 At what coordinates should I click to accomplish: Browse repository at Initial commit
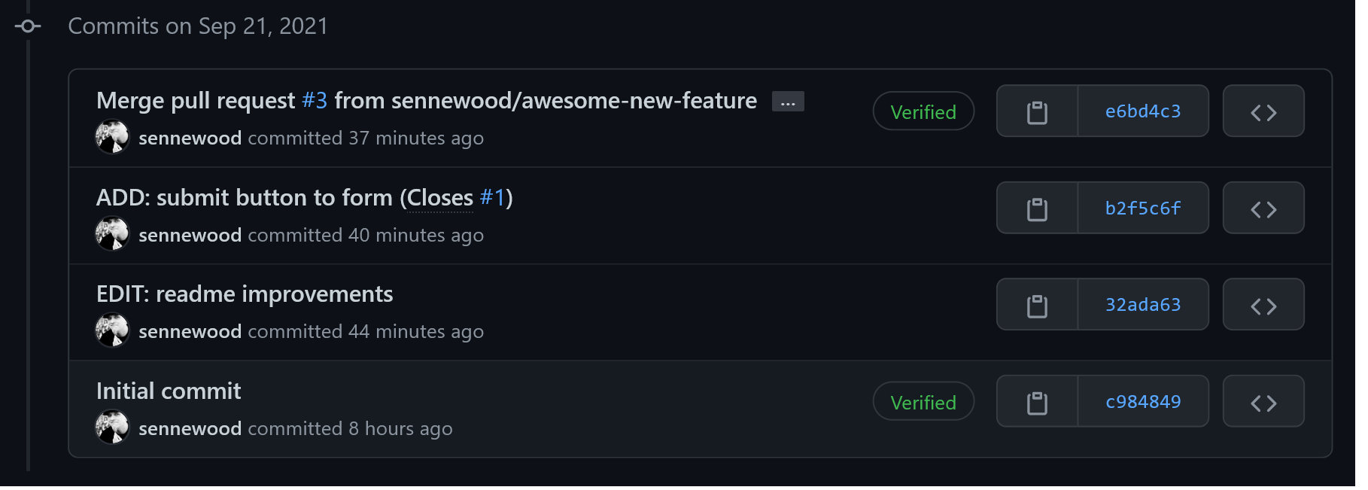point(1263,402)
